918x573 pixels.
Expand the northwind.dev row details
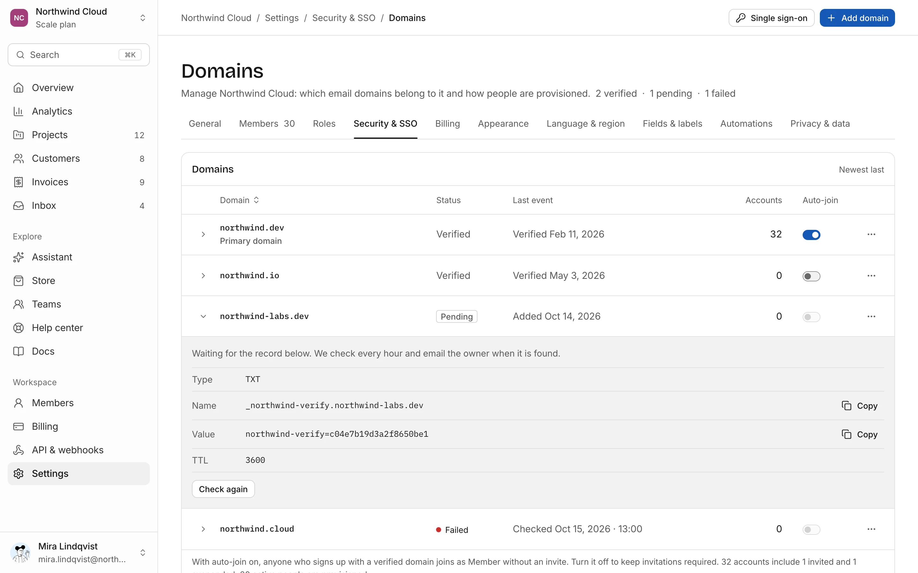203,234
